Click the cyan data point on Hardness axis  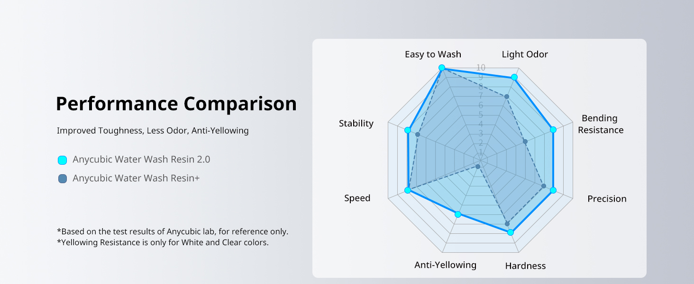click(511, 232)
